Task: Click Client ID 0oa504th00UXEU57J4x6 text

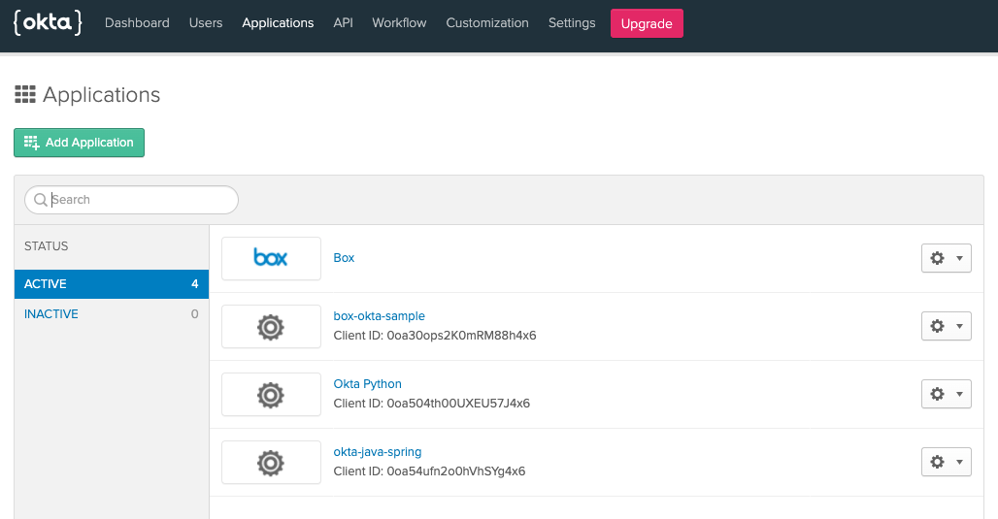Action: point(432,404)
